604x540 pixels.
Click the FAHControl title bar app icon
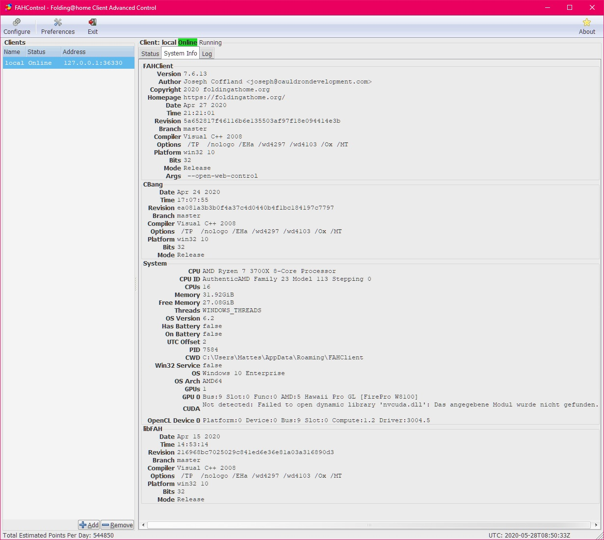pyautogui.click(x=8, y=7)
